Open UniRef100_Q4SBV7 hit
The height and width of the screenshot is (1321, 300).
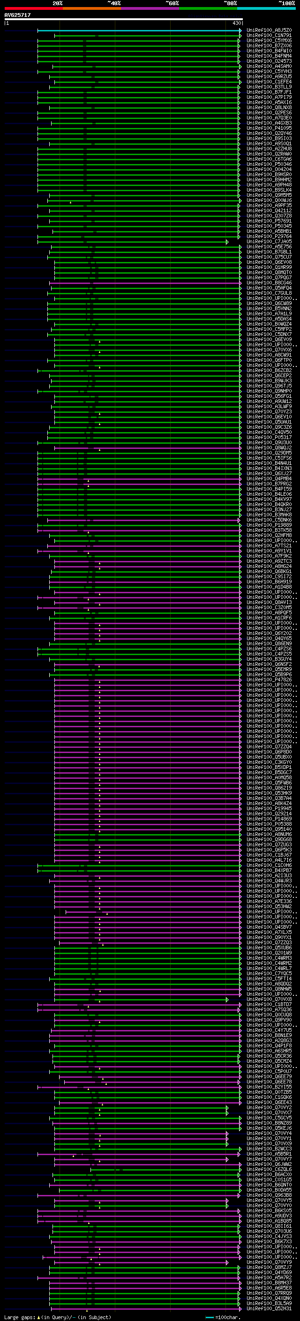coord(269,927)
